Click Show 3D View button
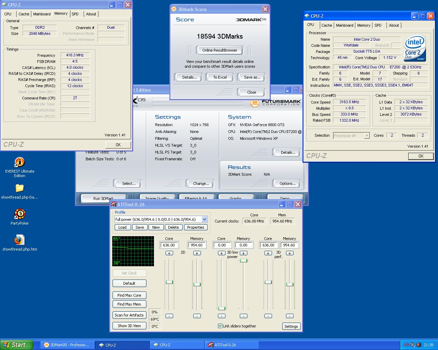The width and height of the screenshot is (438, 350). click(129, 326)
